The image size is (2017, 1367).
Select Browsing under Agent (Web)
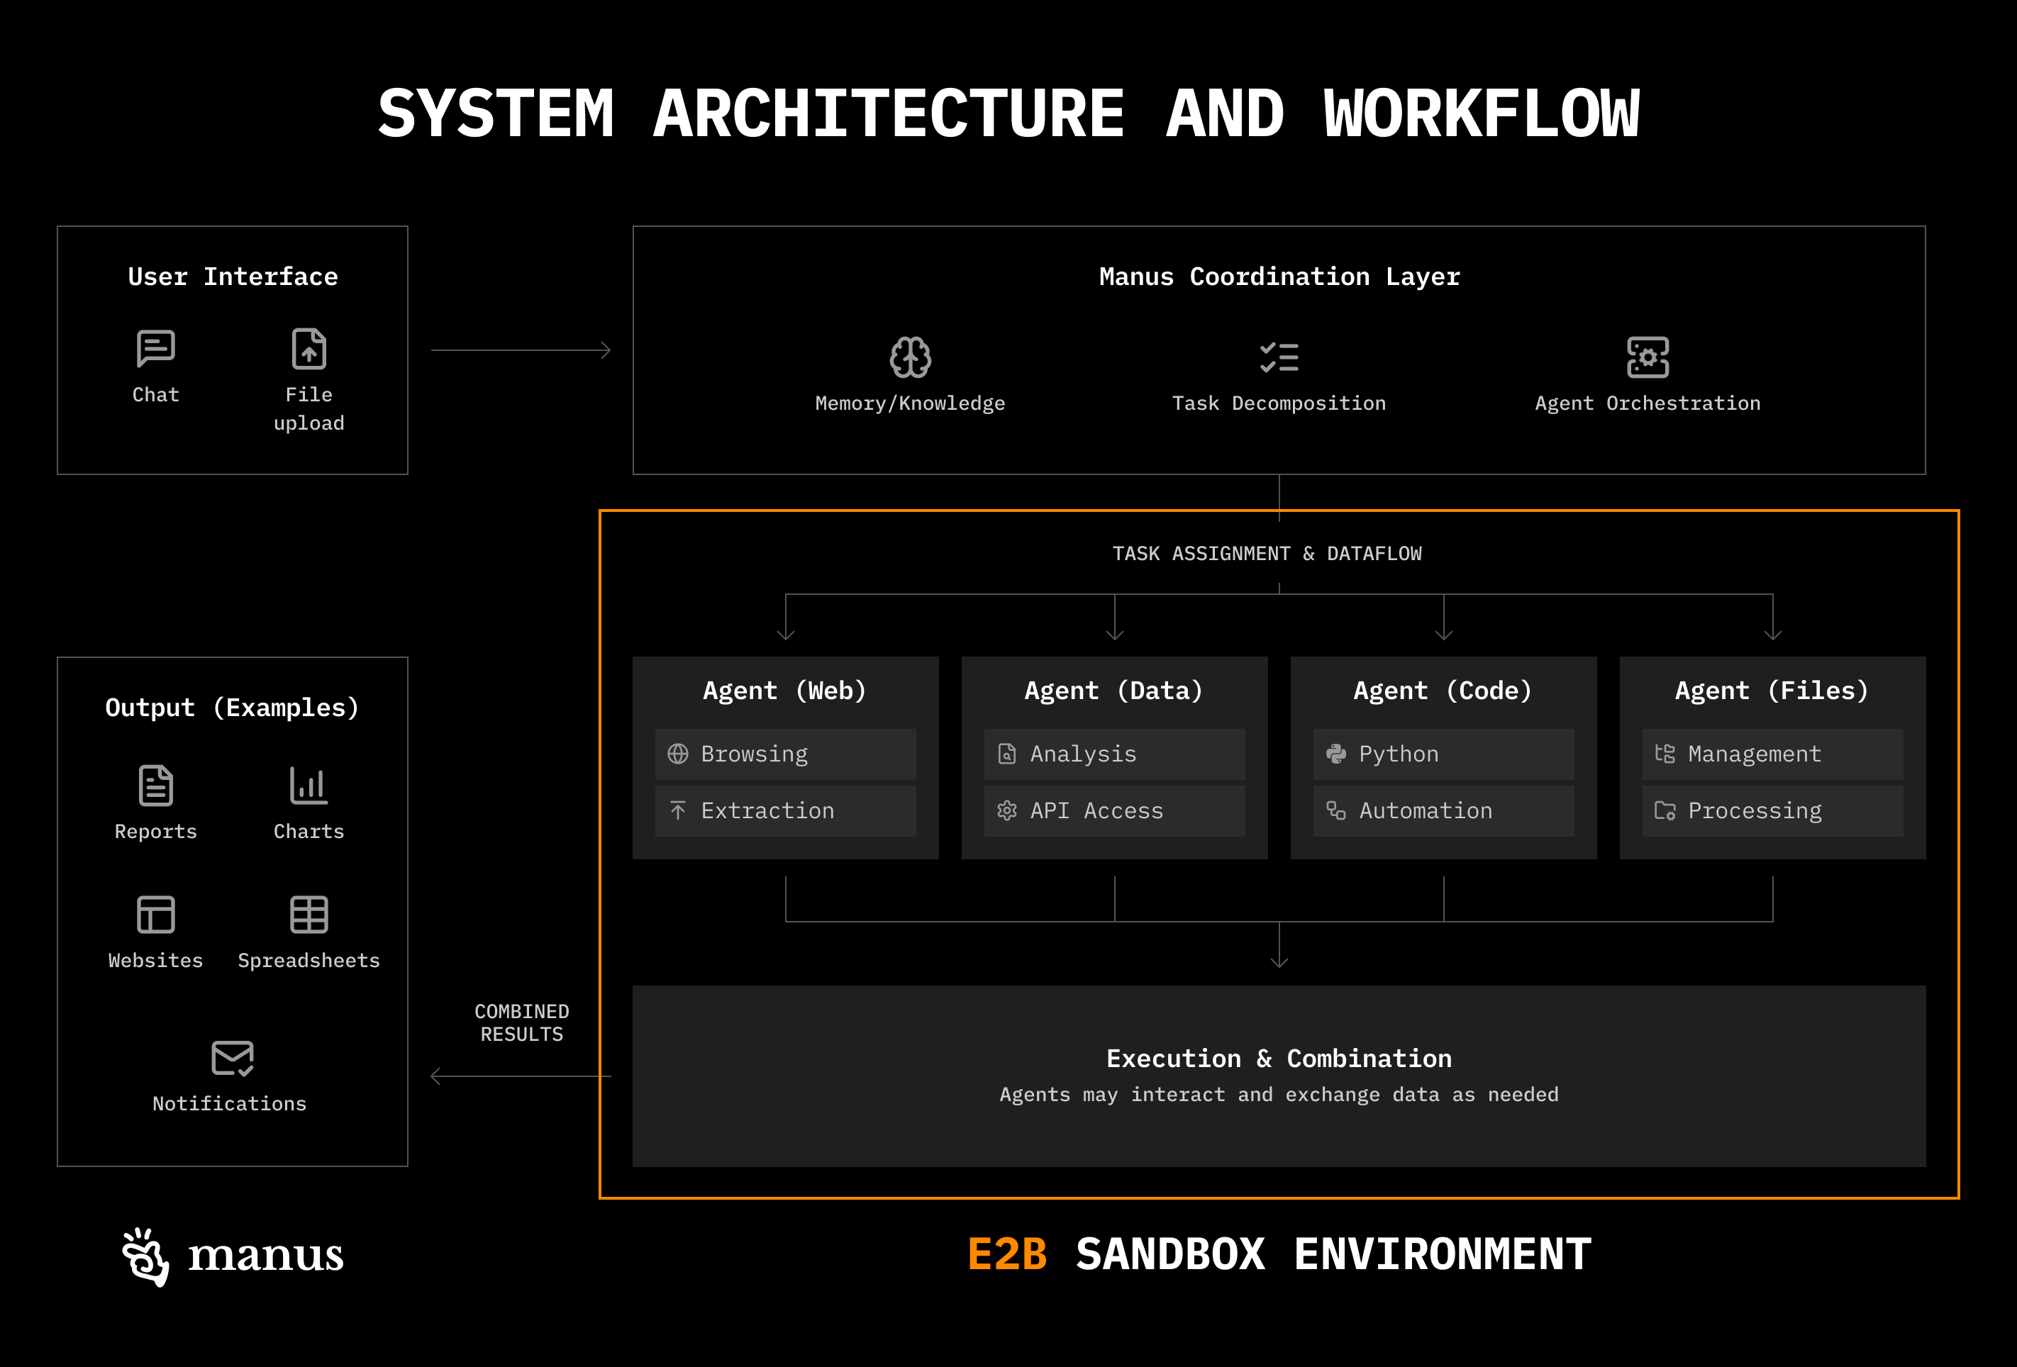click(x=785, y=754)
